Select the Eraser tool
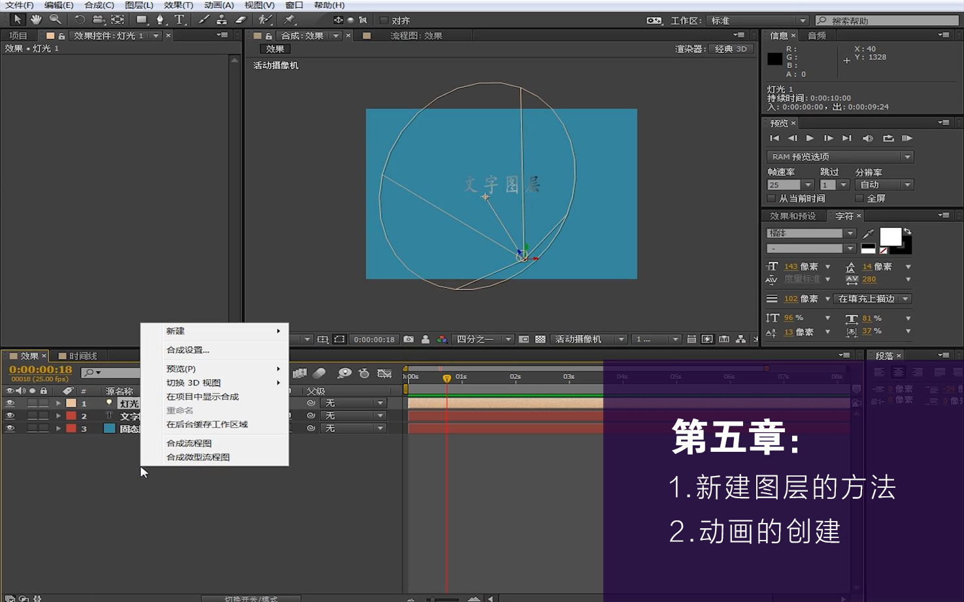964x602 pixels. [x=241, y=20]
